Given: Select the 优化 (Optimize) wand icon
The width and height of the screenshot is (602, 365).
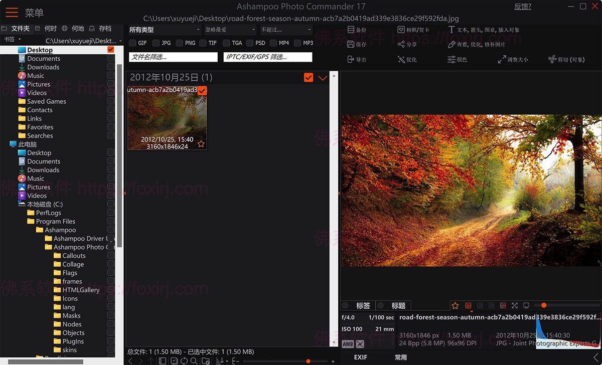Looking at the screenshot, I should [401, 59].
